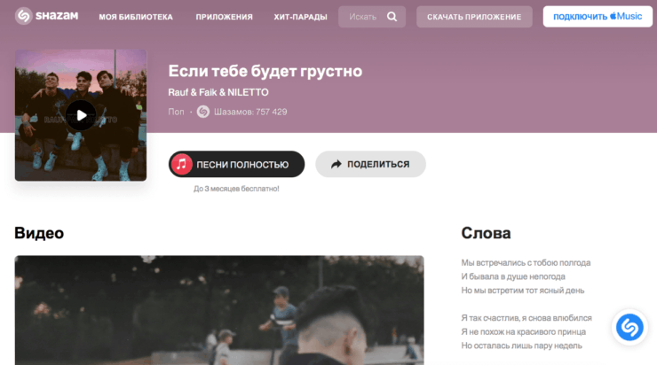Click the Shazam logo in header
657x365 pixels.
tap(46, 16)
